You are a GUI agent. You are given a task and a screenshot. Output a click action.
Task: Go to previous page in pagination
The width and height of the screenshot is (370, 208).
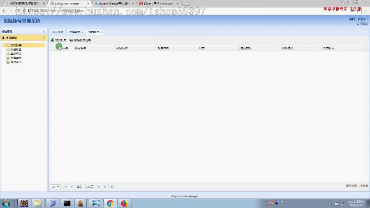click(72, 187)
